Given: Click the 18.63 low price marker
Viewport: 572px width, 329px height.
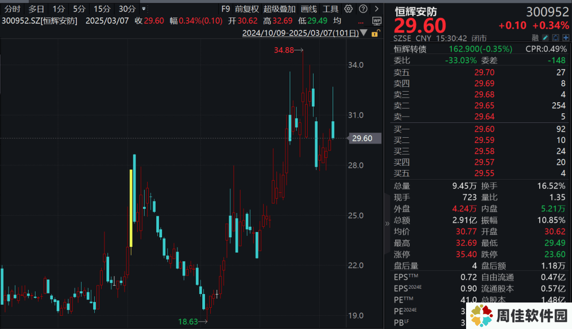Looking at the screenshot, I should tap(188, 322).
